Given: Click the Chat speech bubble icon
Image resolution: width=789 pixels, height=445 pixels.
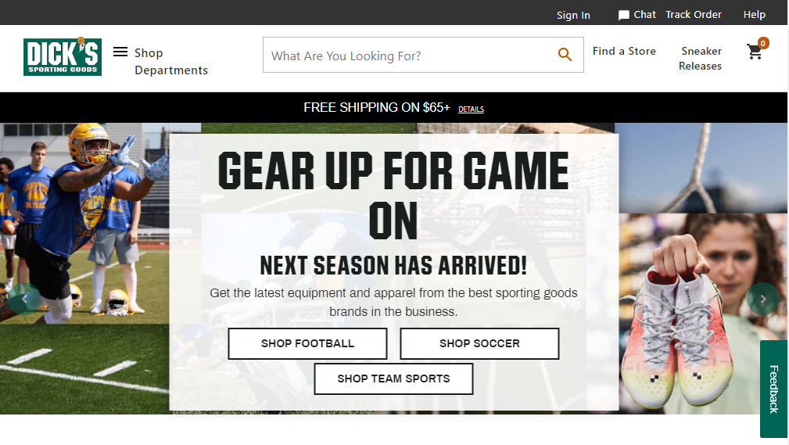Looking at the screenshot, I should click(623, 15).
